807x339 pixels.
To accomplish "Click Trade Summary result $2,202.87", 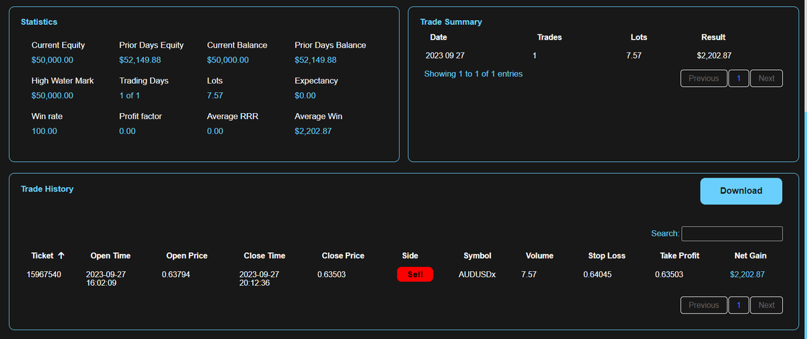I will point(714,55).
